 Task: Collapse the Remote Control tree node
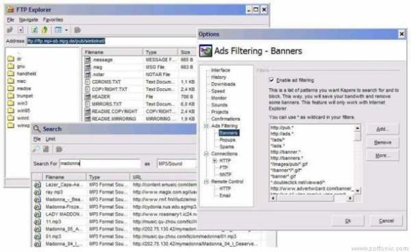206,181
